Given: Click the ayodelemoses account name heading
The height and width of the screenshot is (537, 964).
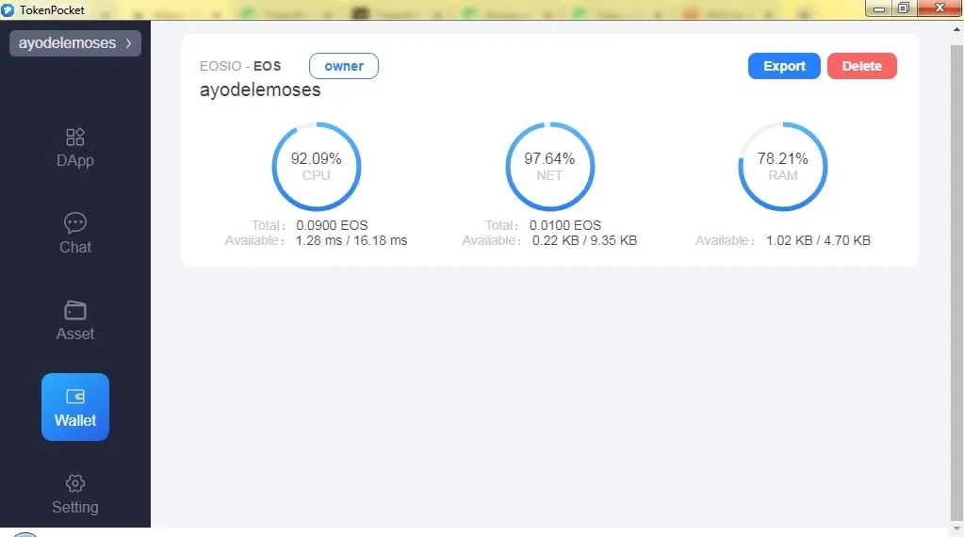Looking at the screenshot, I should click(x=260, y=89).
